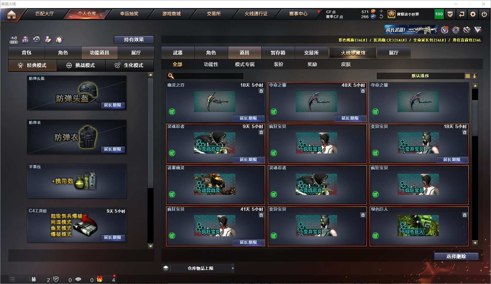The height and width of the screenshot is (284, 491).
Task: Open the 火线珍藏馆 tab
Action: click(x=353, y=53)
